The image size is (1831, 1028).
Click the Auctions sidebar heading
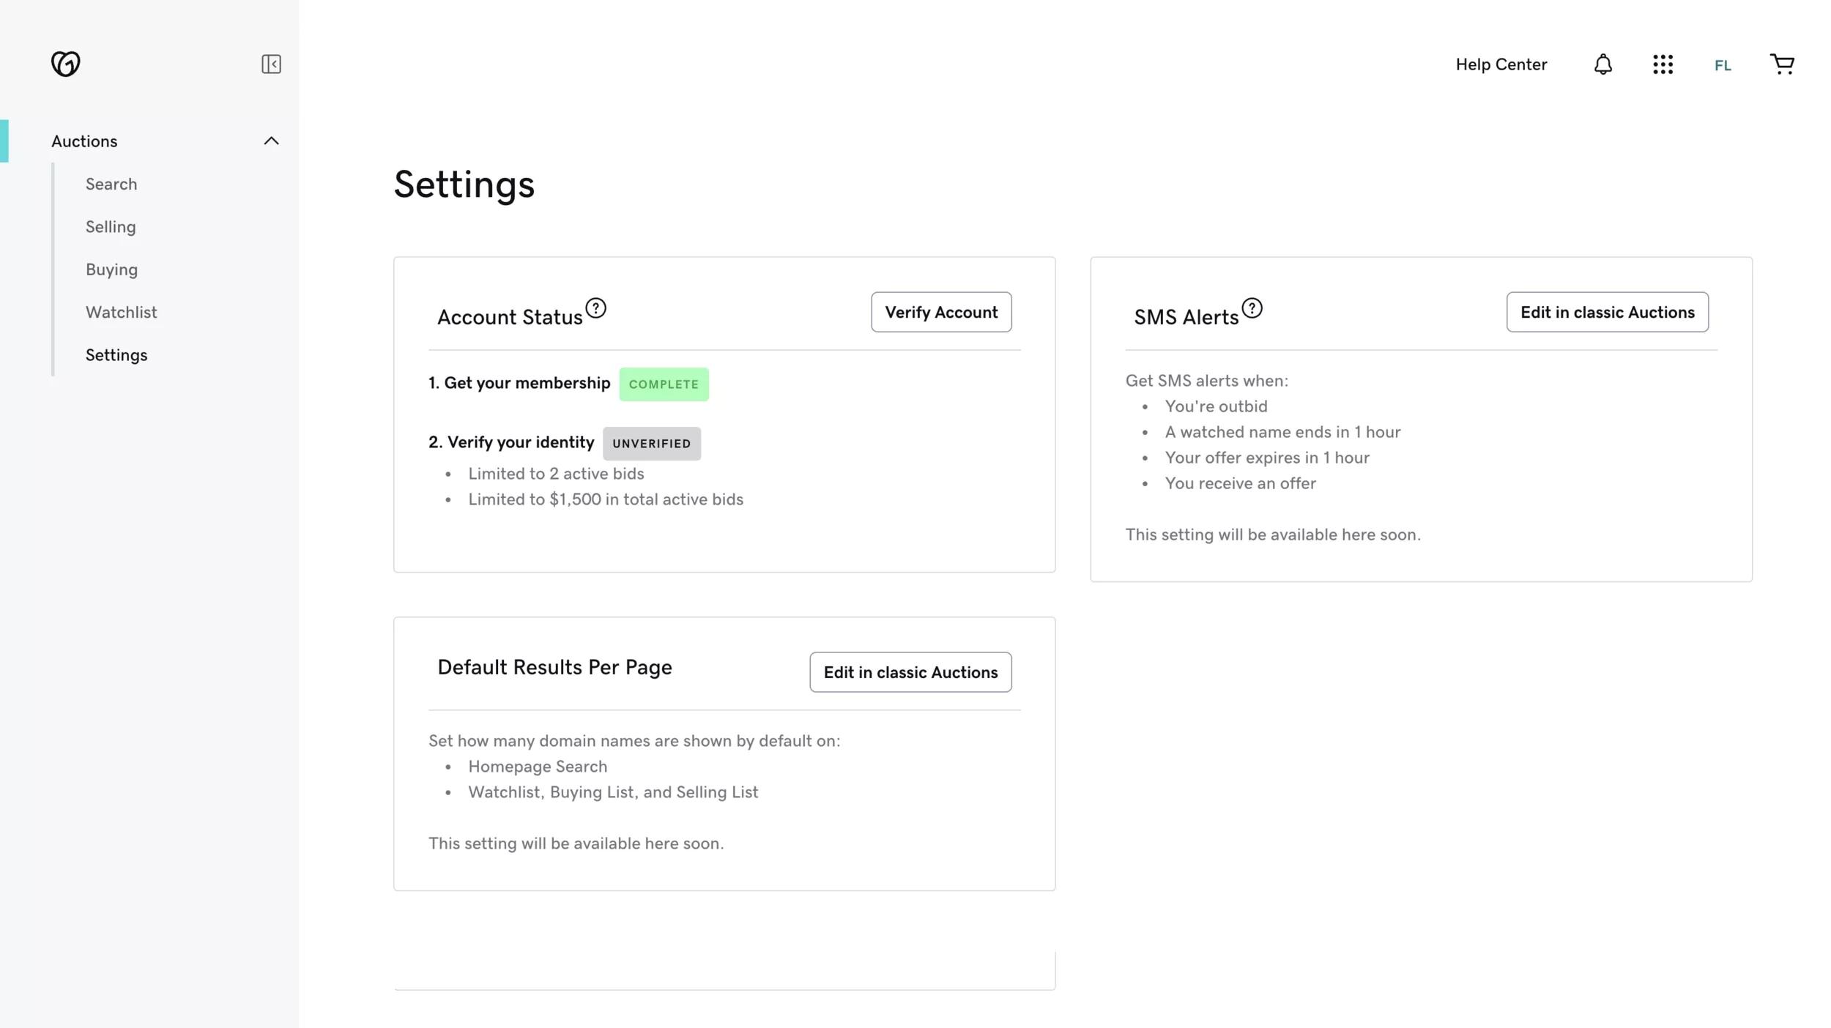tap(84, 141)
